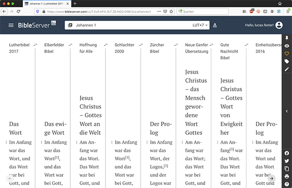Toggle the eye visibility icon in the sidebar

pos(287,46)
